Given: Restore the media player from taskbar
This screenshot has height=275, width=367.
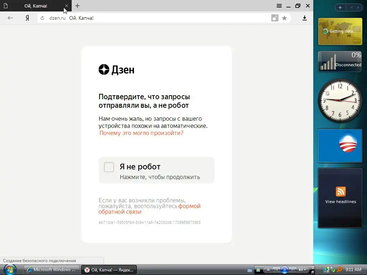Looking at the screenshot, I should [313, 272].
